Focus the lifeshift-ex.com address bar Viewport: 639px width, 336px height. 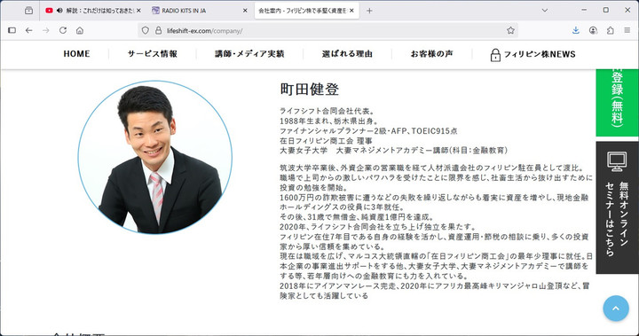[x=326, y=30]
